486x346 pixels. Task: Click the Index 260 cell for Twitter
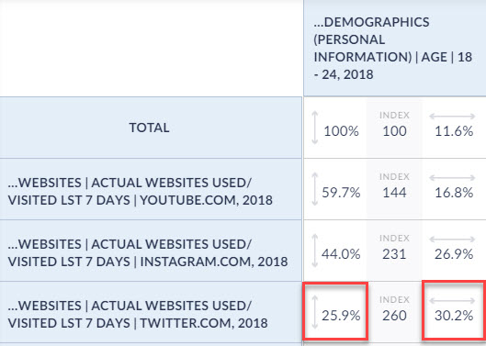click(x=394, y=312)
